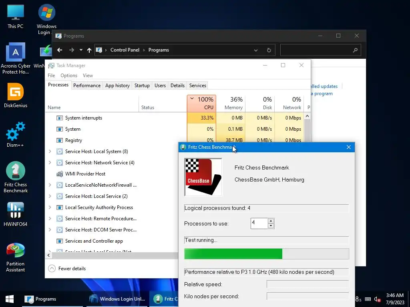Expand Local Security Authority Process

(x=50, y=207)
